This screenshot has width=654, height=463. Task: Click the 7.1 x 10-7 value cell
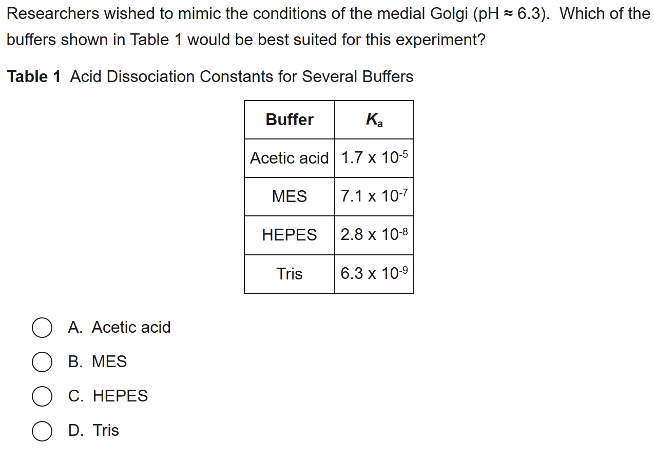click(374, 197)
